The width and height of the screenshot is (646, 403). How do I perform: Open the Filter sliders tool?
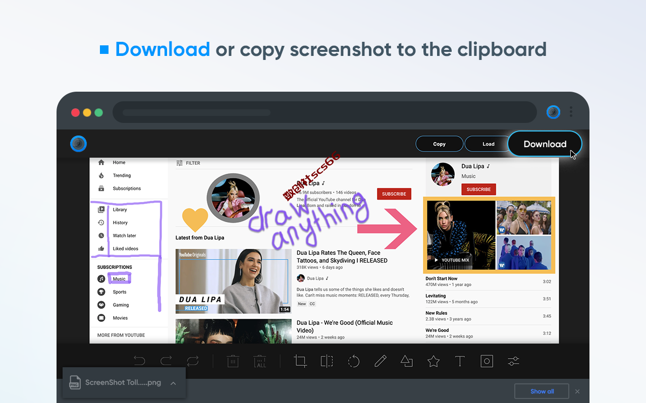click(x=513, y=361)
